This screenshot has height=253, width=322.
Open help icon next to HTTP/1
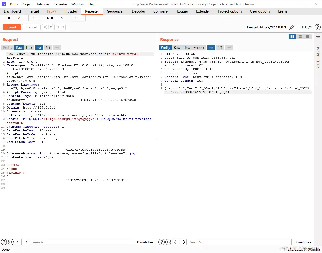pyautogui.click(x=317, y=27)
